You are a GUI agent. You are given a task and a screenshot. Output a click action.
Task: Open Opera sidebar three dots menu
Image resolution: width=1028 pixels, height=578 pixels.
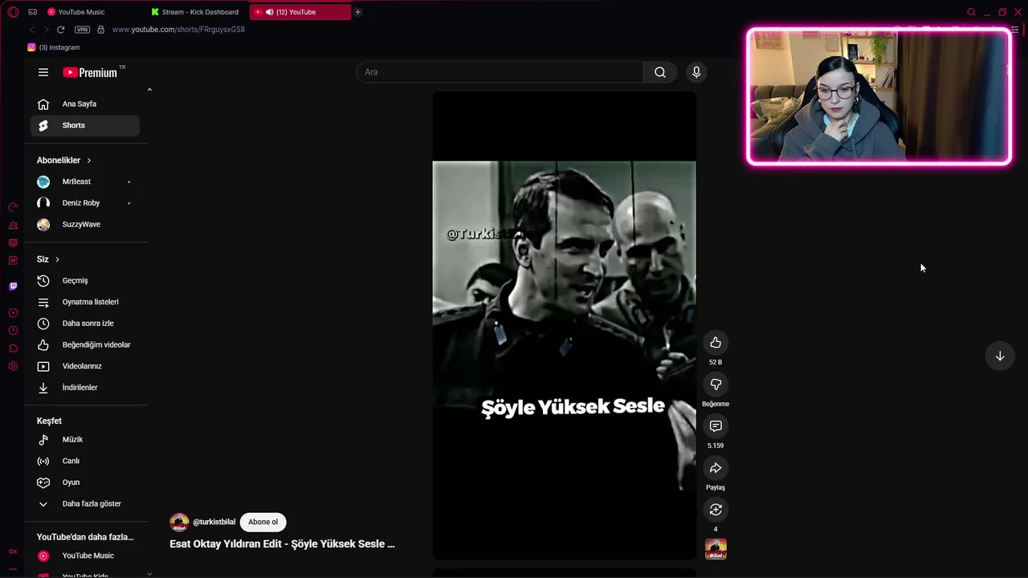pos(13,568)
